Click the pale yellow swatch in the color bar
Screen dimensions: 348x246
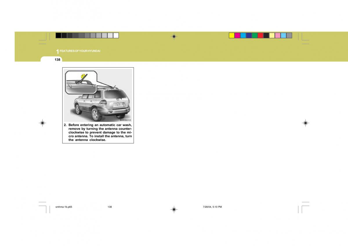pos(272,35)
